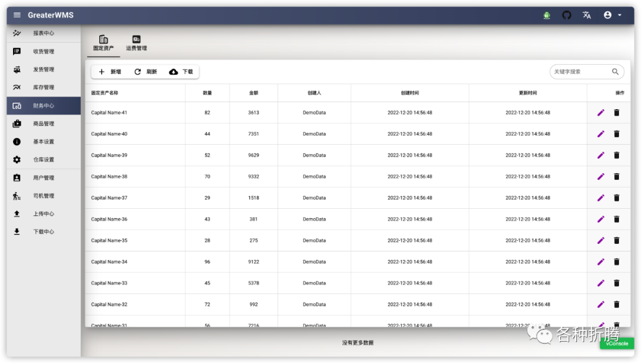The width and height of the screenshot is (641, 363).
Task: Edit Capital Name-41 with pencil icon
Action: pos(601,113)
